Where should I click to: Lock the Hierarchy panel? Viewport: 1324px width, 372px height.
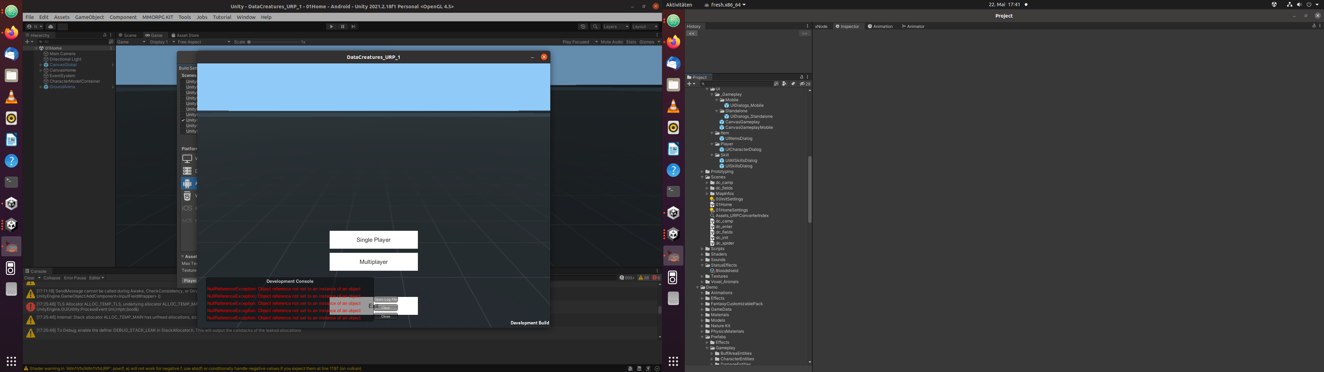coord(105,35)
